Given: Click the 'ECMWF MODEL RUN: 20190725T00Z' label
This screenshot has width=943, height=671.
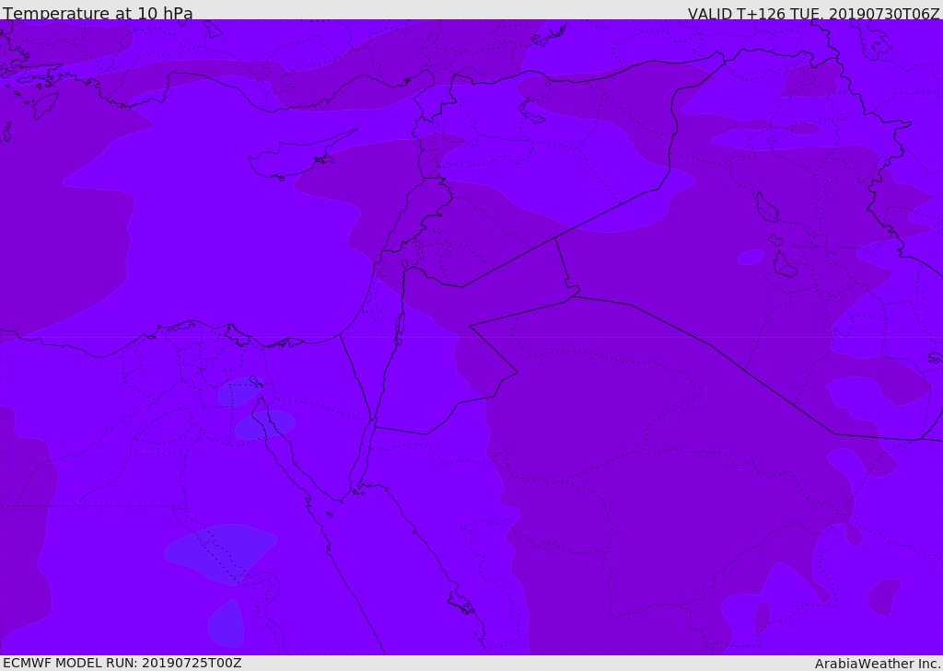Looking at the screenshot, I should [122, 663].
